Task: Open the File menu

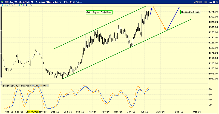Action: [x=66, y=2]
